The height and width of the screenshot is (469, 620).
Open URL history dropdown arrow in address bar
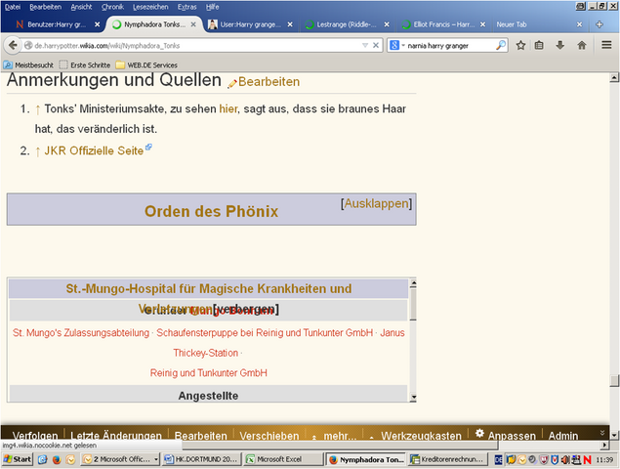(365, 46)
